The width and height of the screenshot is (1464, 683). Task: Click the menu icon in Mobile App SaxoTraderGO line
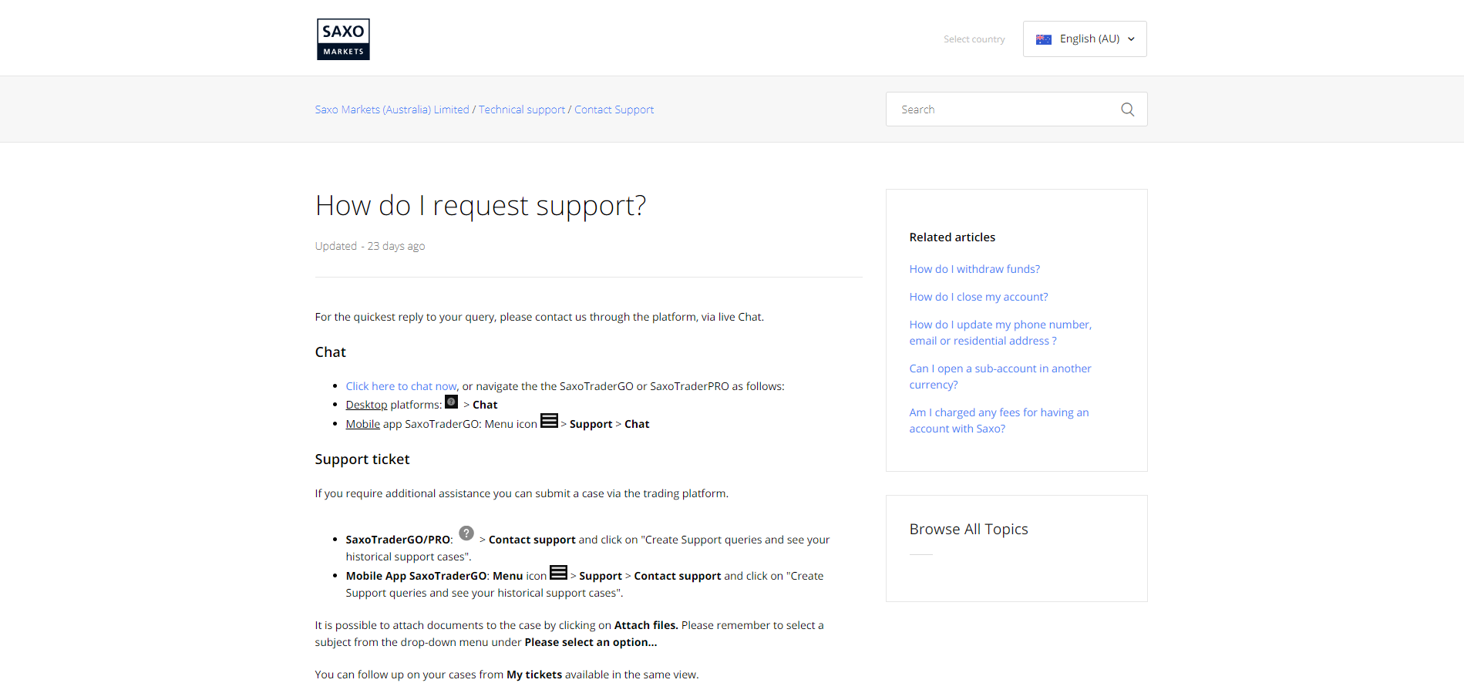559,573
